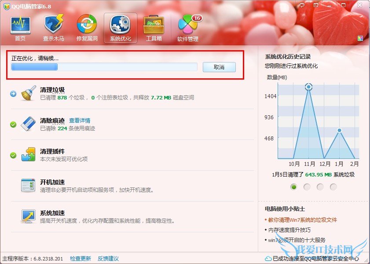Select the second history page dot

click(x=307, y=187)
